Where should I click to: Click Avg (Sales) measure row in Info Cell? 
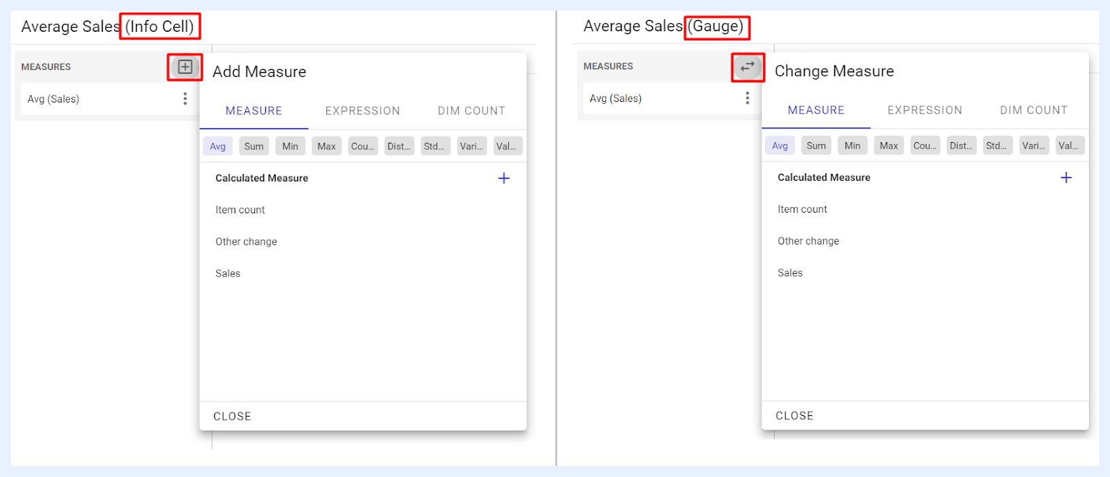110,99
